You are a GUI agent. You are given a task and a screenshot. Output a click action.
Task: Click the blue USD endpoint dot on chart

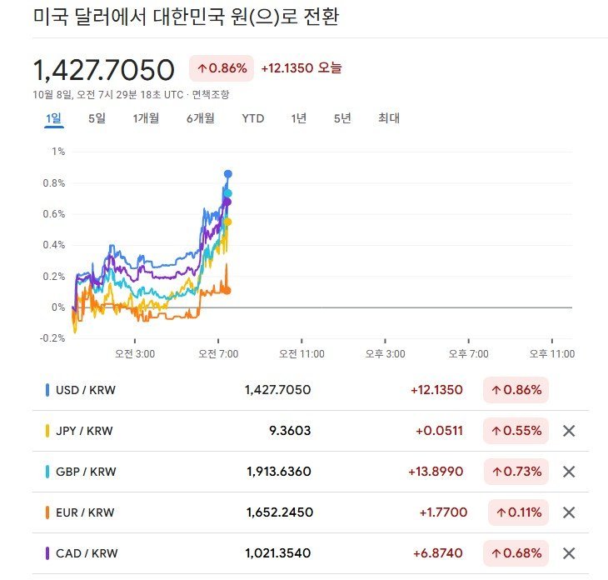[x=228, y=173]
